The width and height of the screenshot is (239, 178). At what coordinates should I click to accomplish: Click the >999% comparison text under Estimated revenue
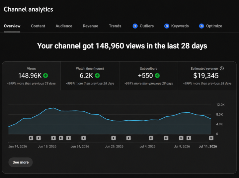click(207, 84)
